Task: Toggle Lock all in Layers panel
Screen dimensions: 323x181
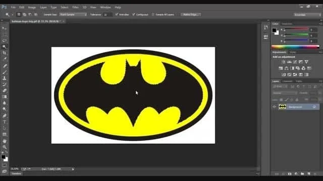Action: pos(297,100)
